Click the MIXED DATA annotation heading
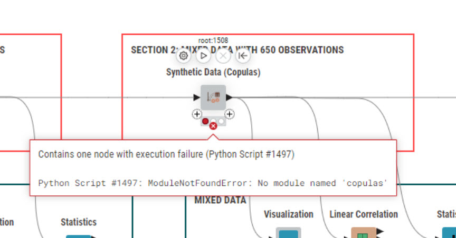Image resolution: width=456 pixels, height=238 pixels. (x=220, y=200)
